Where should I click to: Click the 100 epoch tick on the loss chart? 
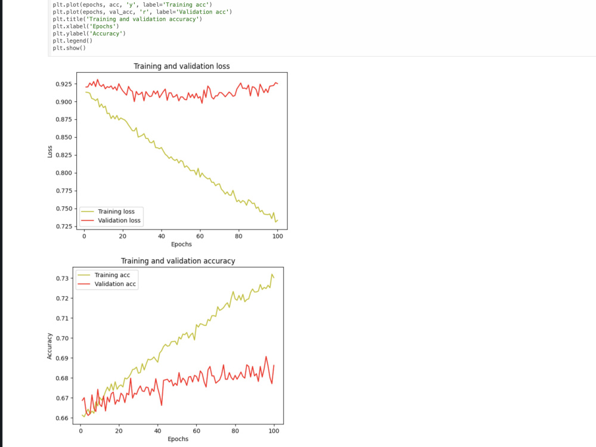[278, 236]
